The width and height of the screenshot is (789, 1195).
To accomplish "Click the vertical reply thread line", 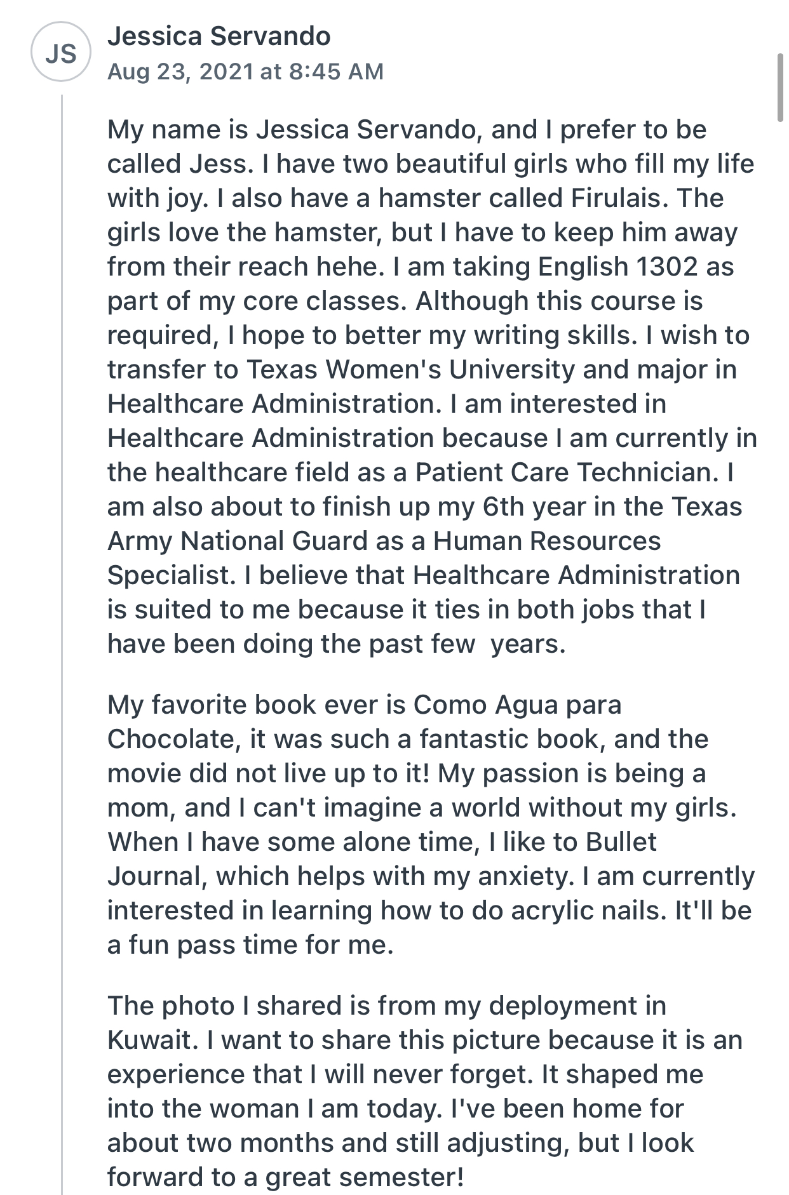I will pos(62,644).
